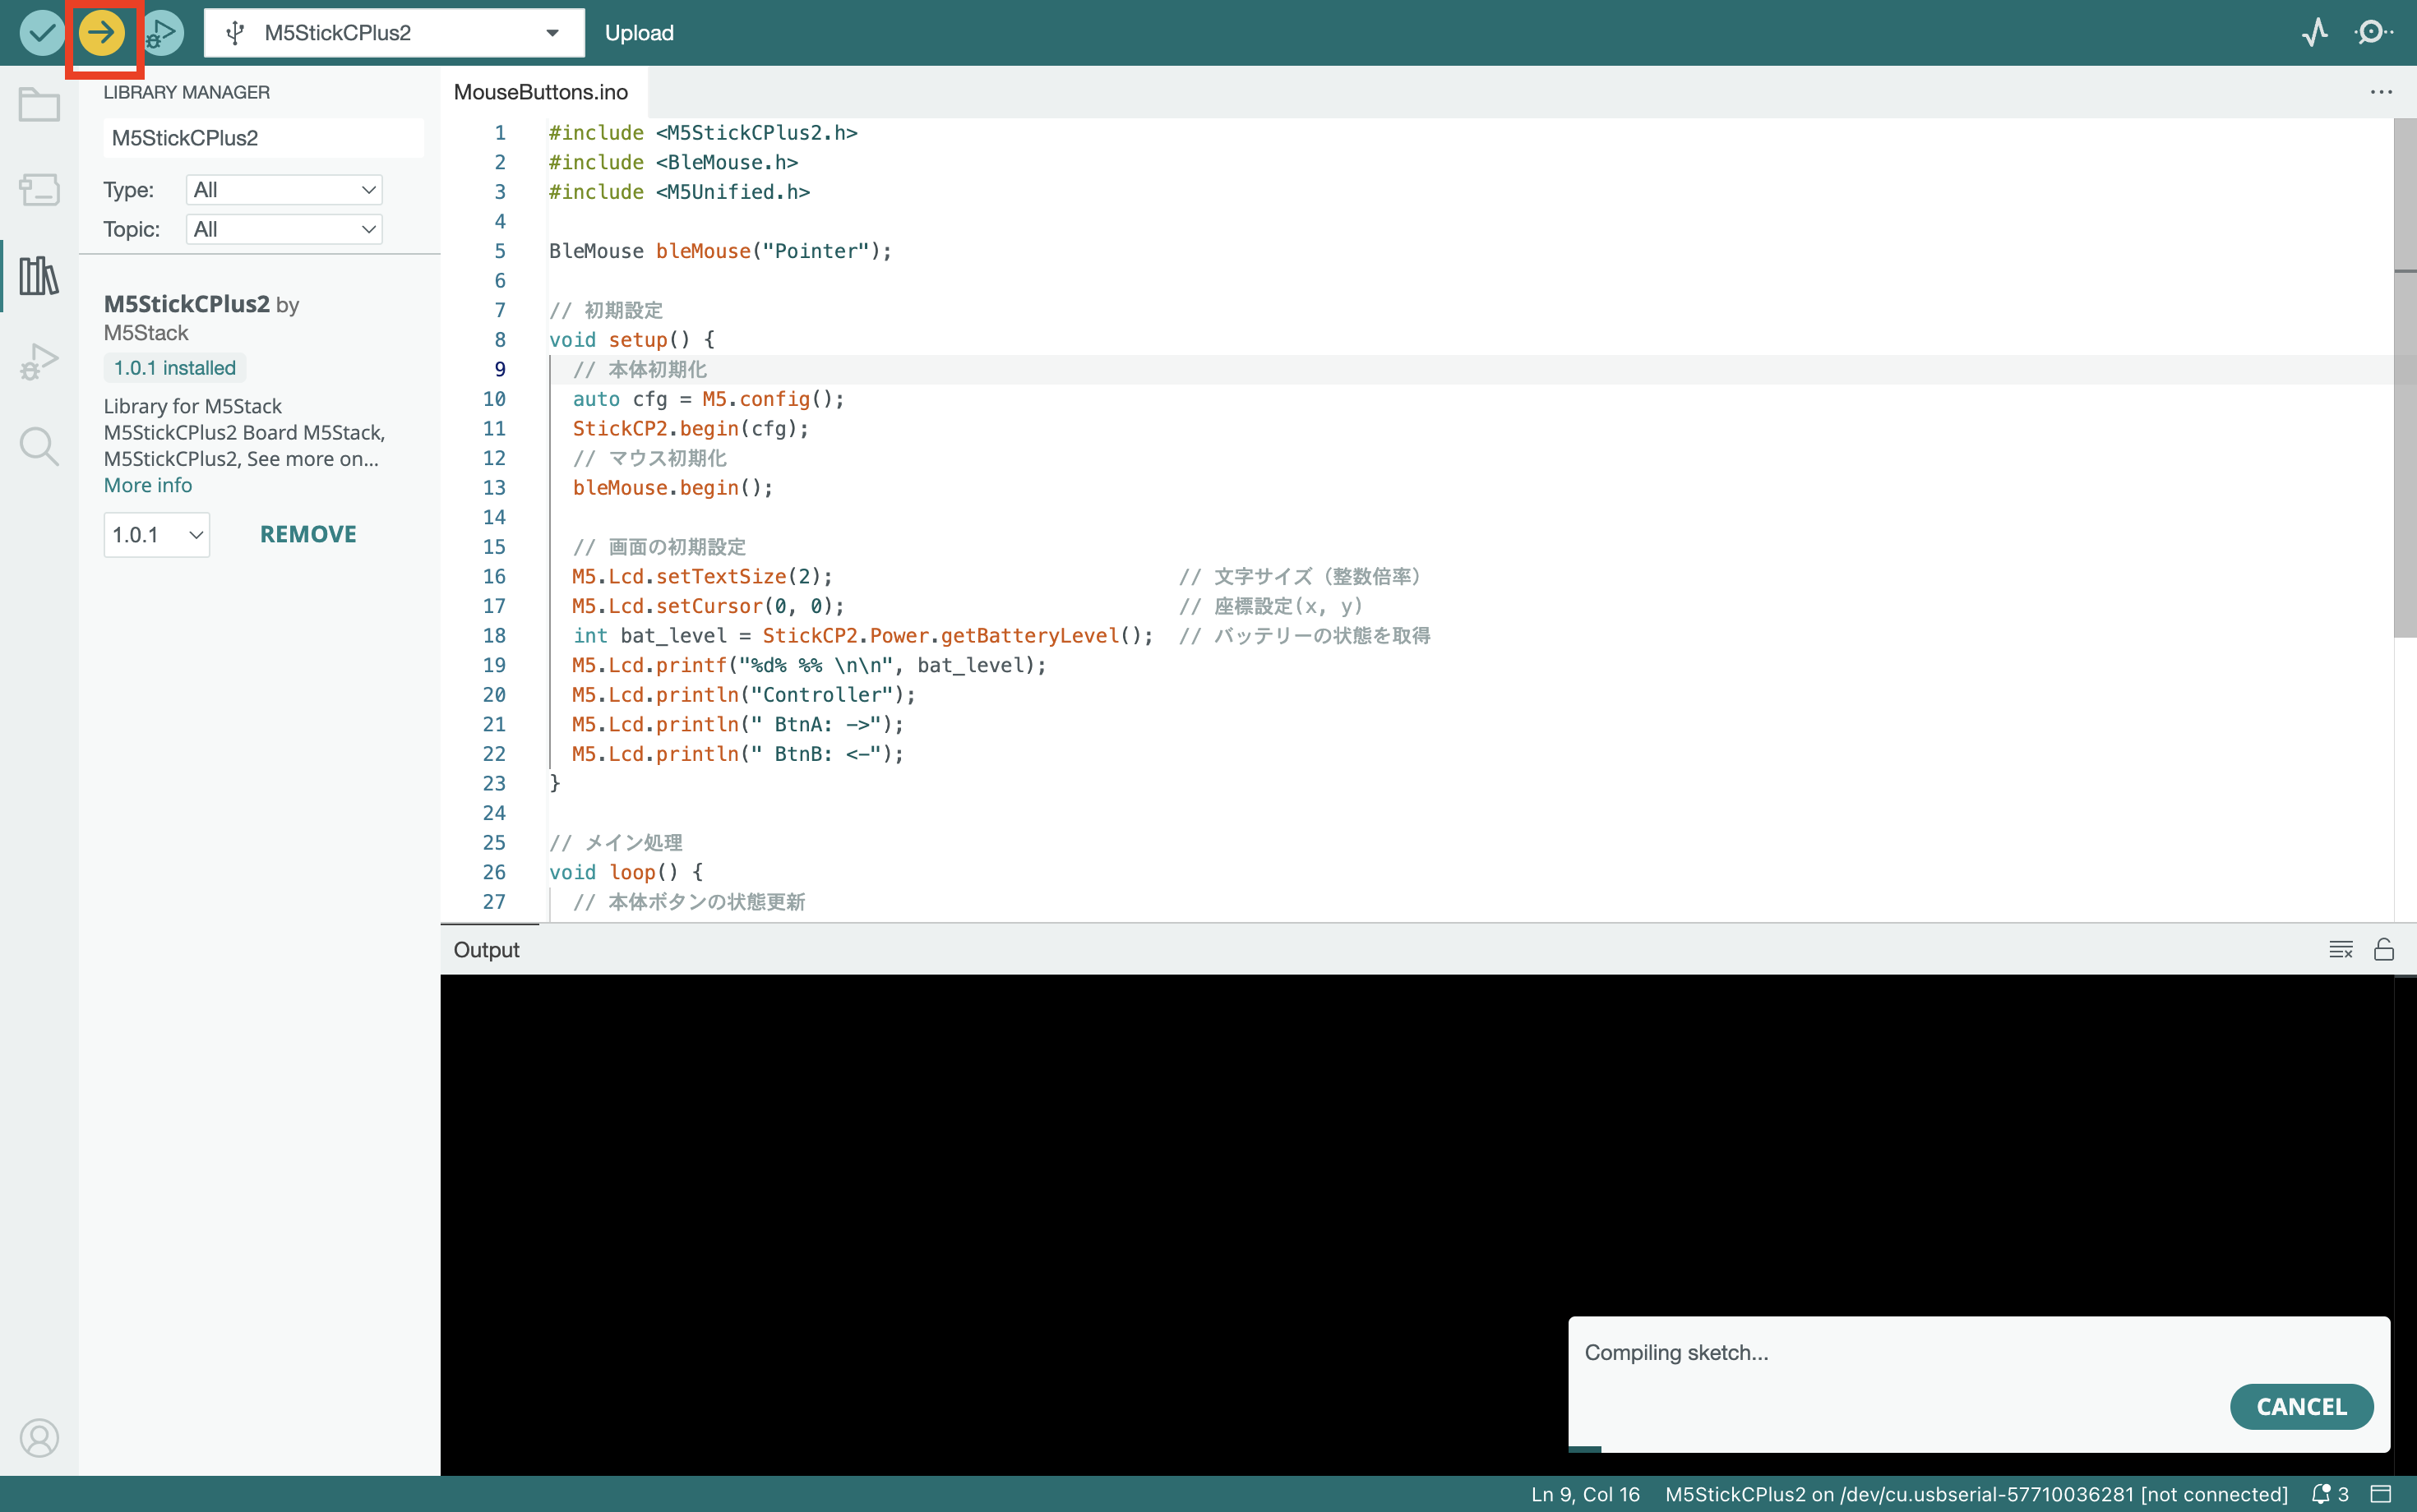The width and height of the screenshot is (2417, 1512).
Task: Toggle the bottom panel from status bar
Action: (x=2382, y=1494)
